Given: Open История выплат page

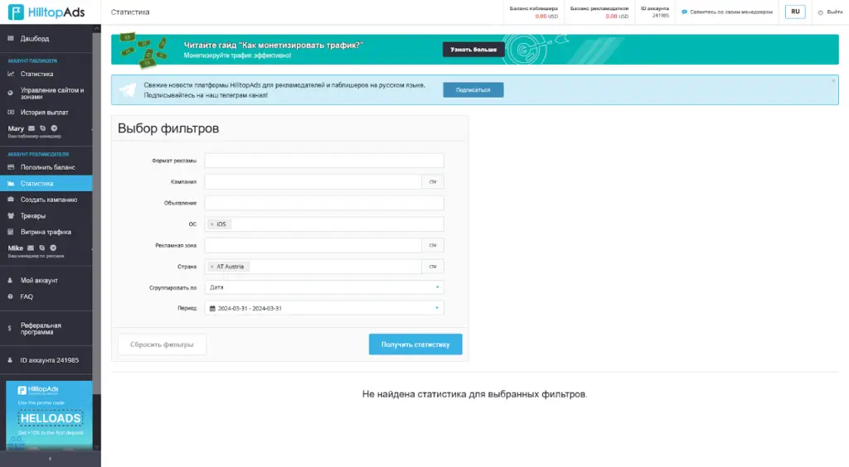Looking at the screenshot, I should pos(46,113).
